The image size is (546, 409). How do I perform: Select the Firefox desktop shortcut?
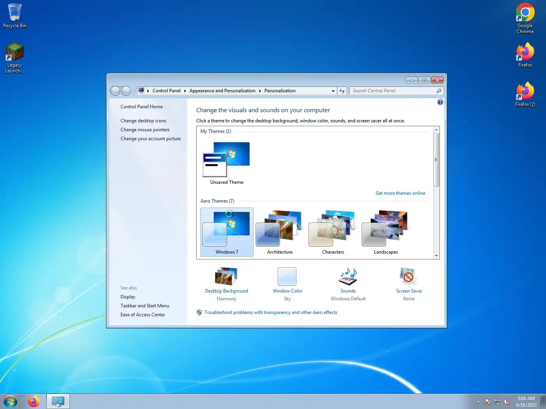coord(525,55)
